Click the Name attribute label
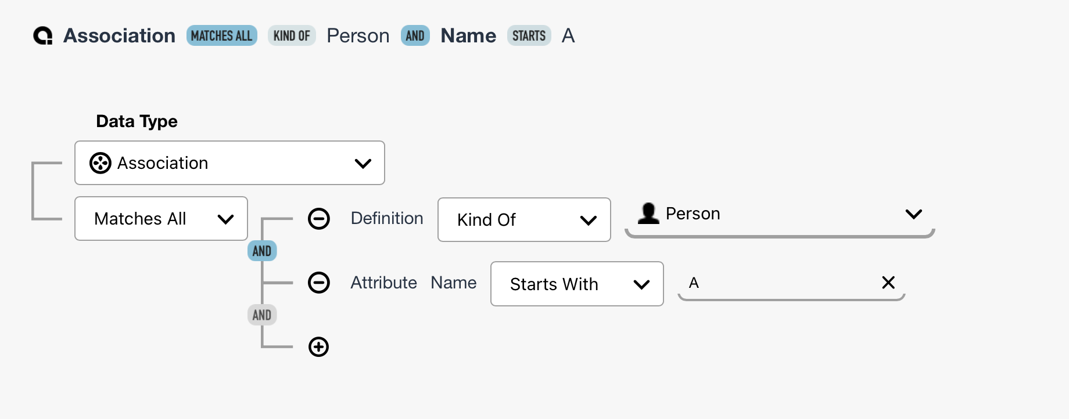This screenshot has width=1069, height=419. tap(453, 283)
